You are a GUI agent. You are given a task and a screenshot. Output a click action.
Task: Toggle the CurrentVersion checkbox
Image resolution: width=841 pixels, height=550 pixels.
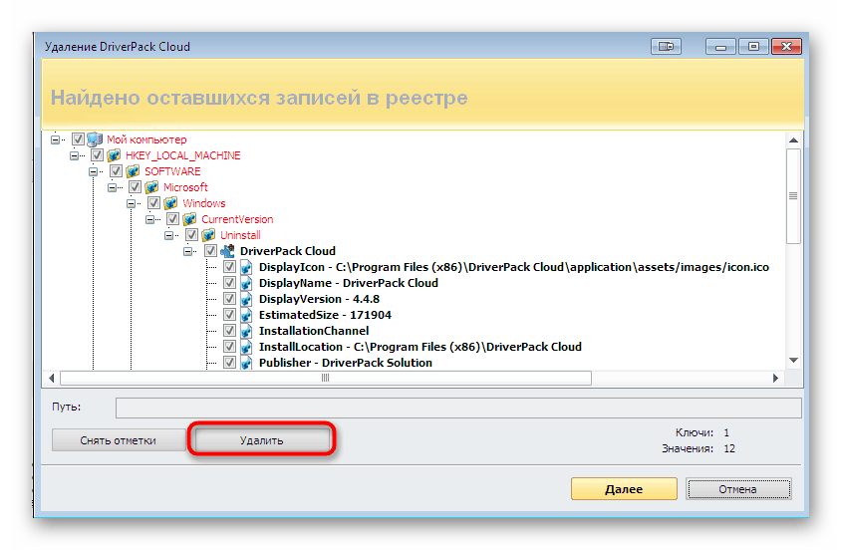172,219
